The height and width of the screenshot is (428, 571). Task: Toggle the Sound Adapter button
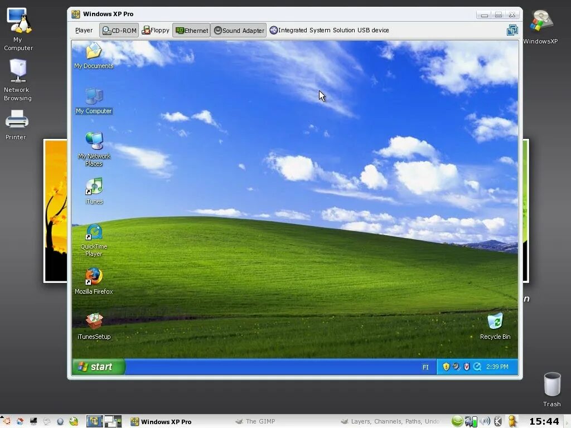pyautogui.click(x=239, y=30)
